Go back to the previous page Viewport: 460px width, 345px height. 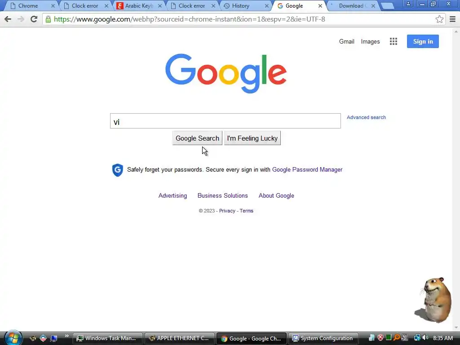tap(8, 19)
